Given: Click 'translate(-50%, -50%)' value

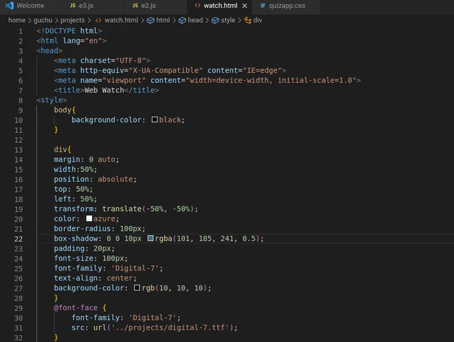Looking at the screenshot, I should [x=148, y=209].
